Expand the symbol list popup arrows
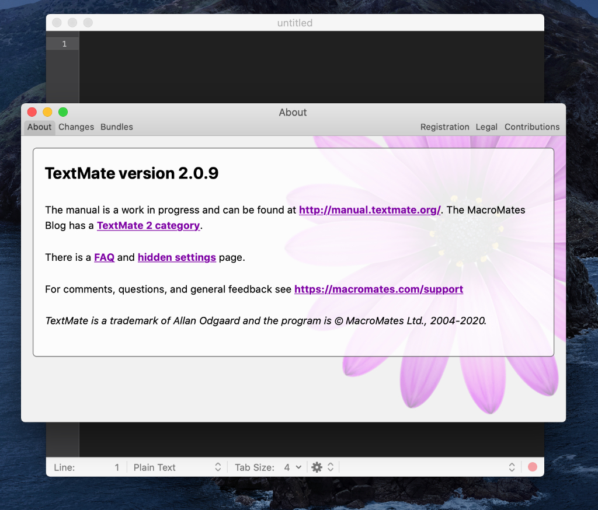 click(x=512, y=467)
